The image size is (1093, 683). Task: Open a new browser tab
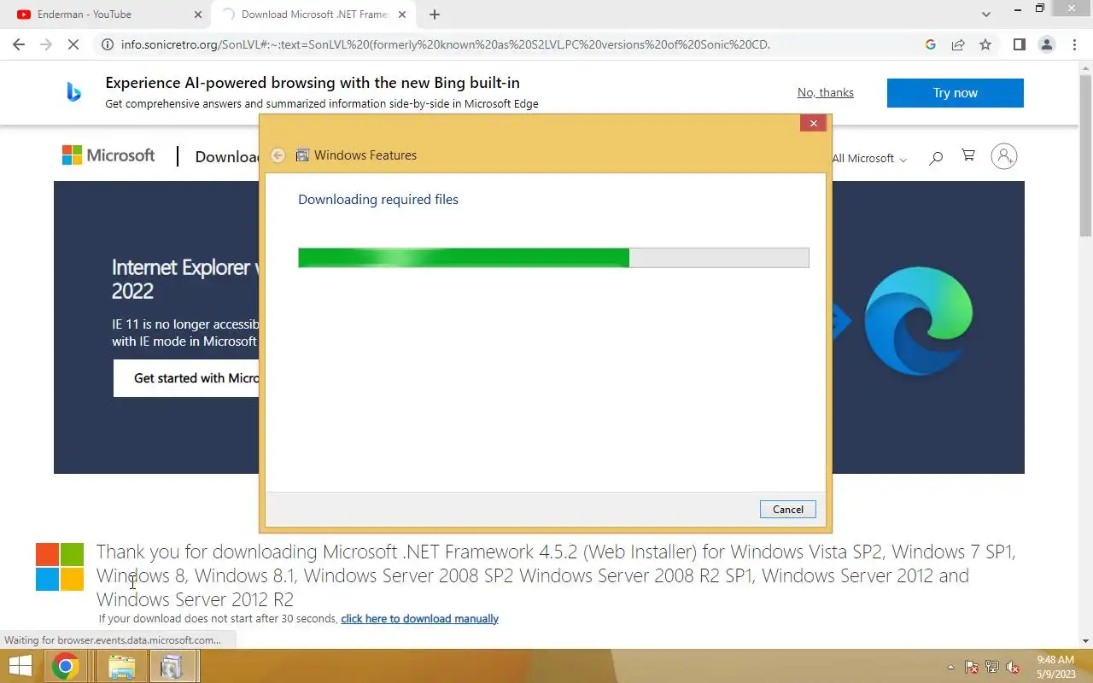tap(435, 15)
